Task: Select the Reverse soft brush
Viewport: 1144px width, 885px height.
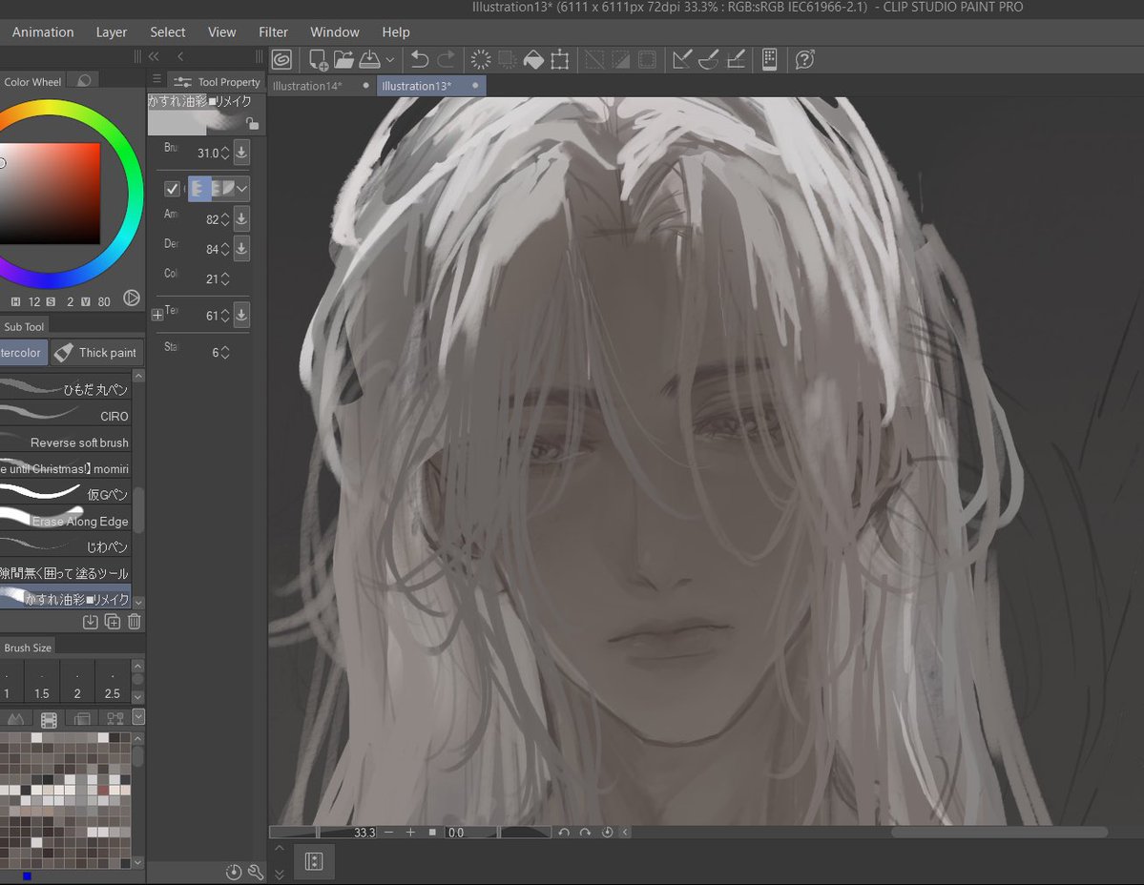Action: pyautogui.click(x=66, y=442)
